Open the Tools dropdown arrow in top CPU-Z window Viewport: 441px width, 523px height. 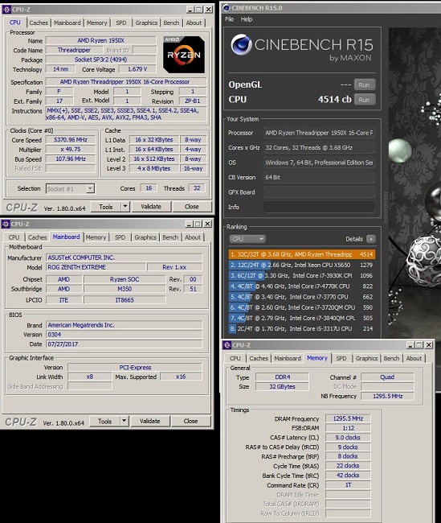pos(125,207)
